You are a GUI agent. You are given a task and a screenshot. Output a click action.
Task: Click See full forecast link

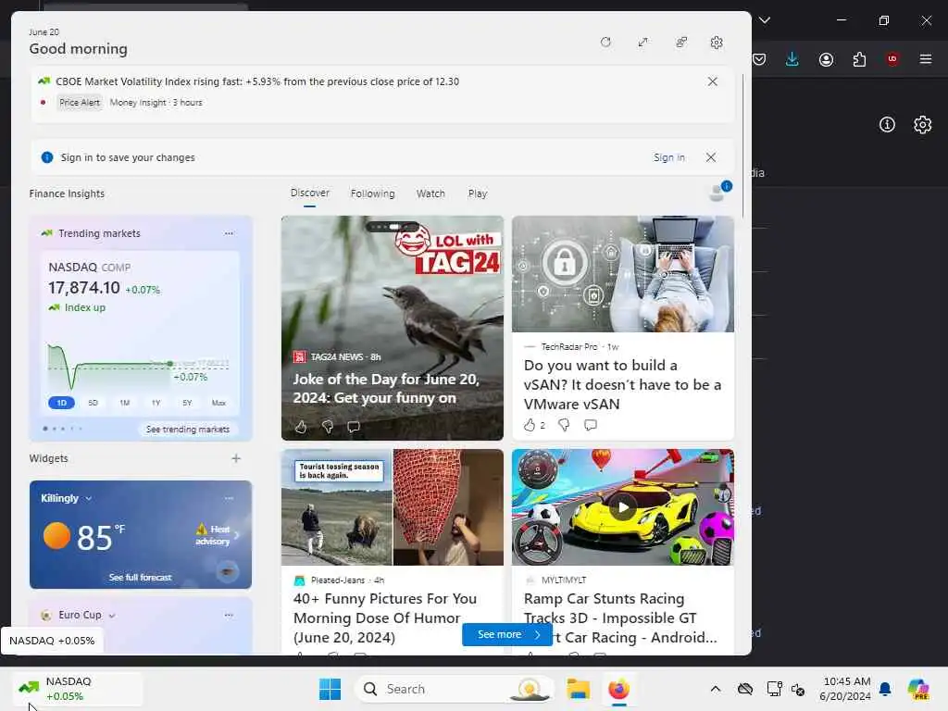[x=141, y=578]
